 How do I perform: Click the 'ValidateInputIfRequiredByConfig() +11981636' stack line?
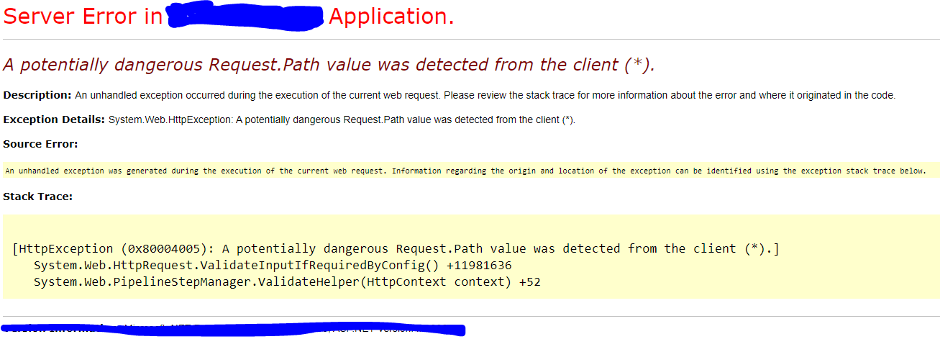273,266
